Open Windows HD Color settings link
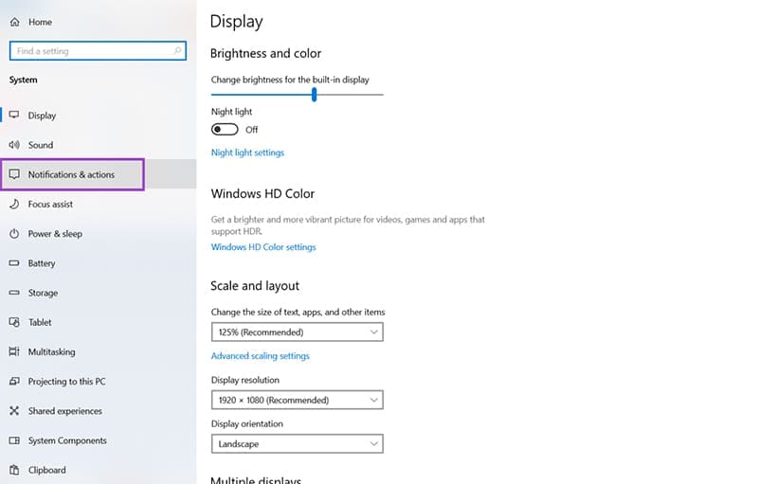Viewport: 758px width, 484px height. tap(263, 247)
